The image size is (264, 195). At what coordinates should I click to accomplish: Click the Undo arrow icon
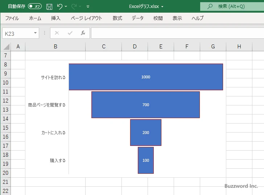(59, 6)
